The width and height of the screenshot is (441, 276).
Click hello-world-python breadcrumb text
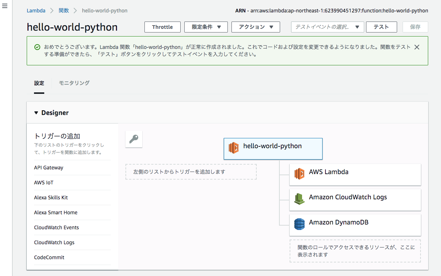click(x=105, y=11)
